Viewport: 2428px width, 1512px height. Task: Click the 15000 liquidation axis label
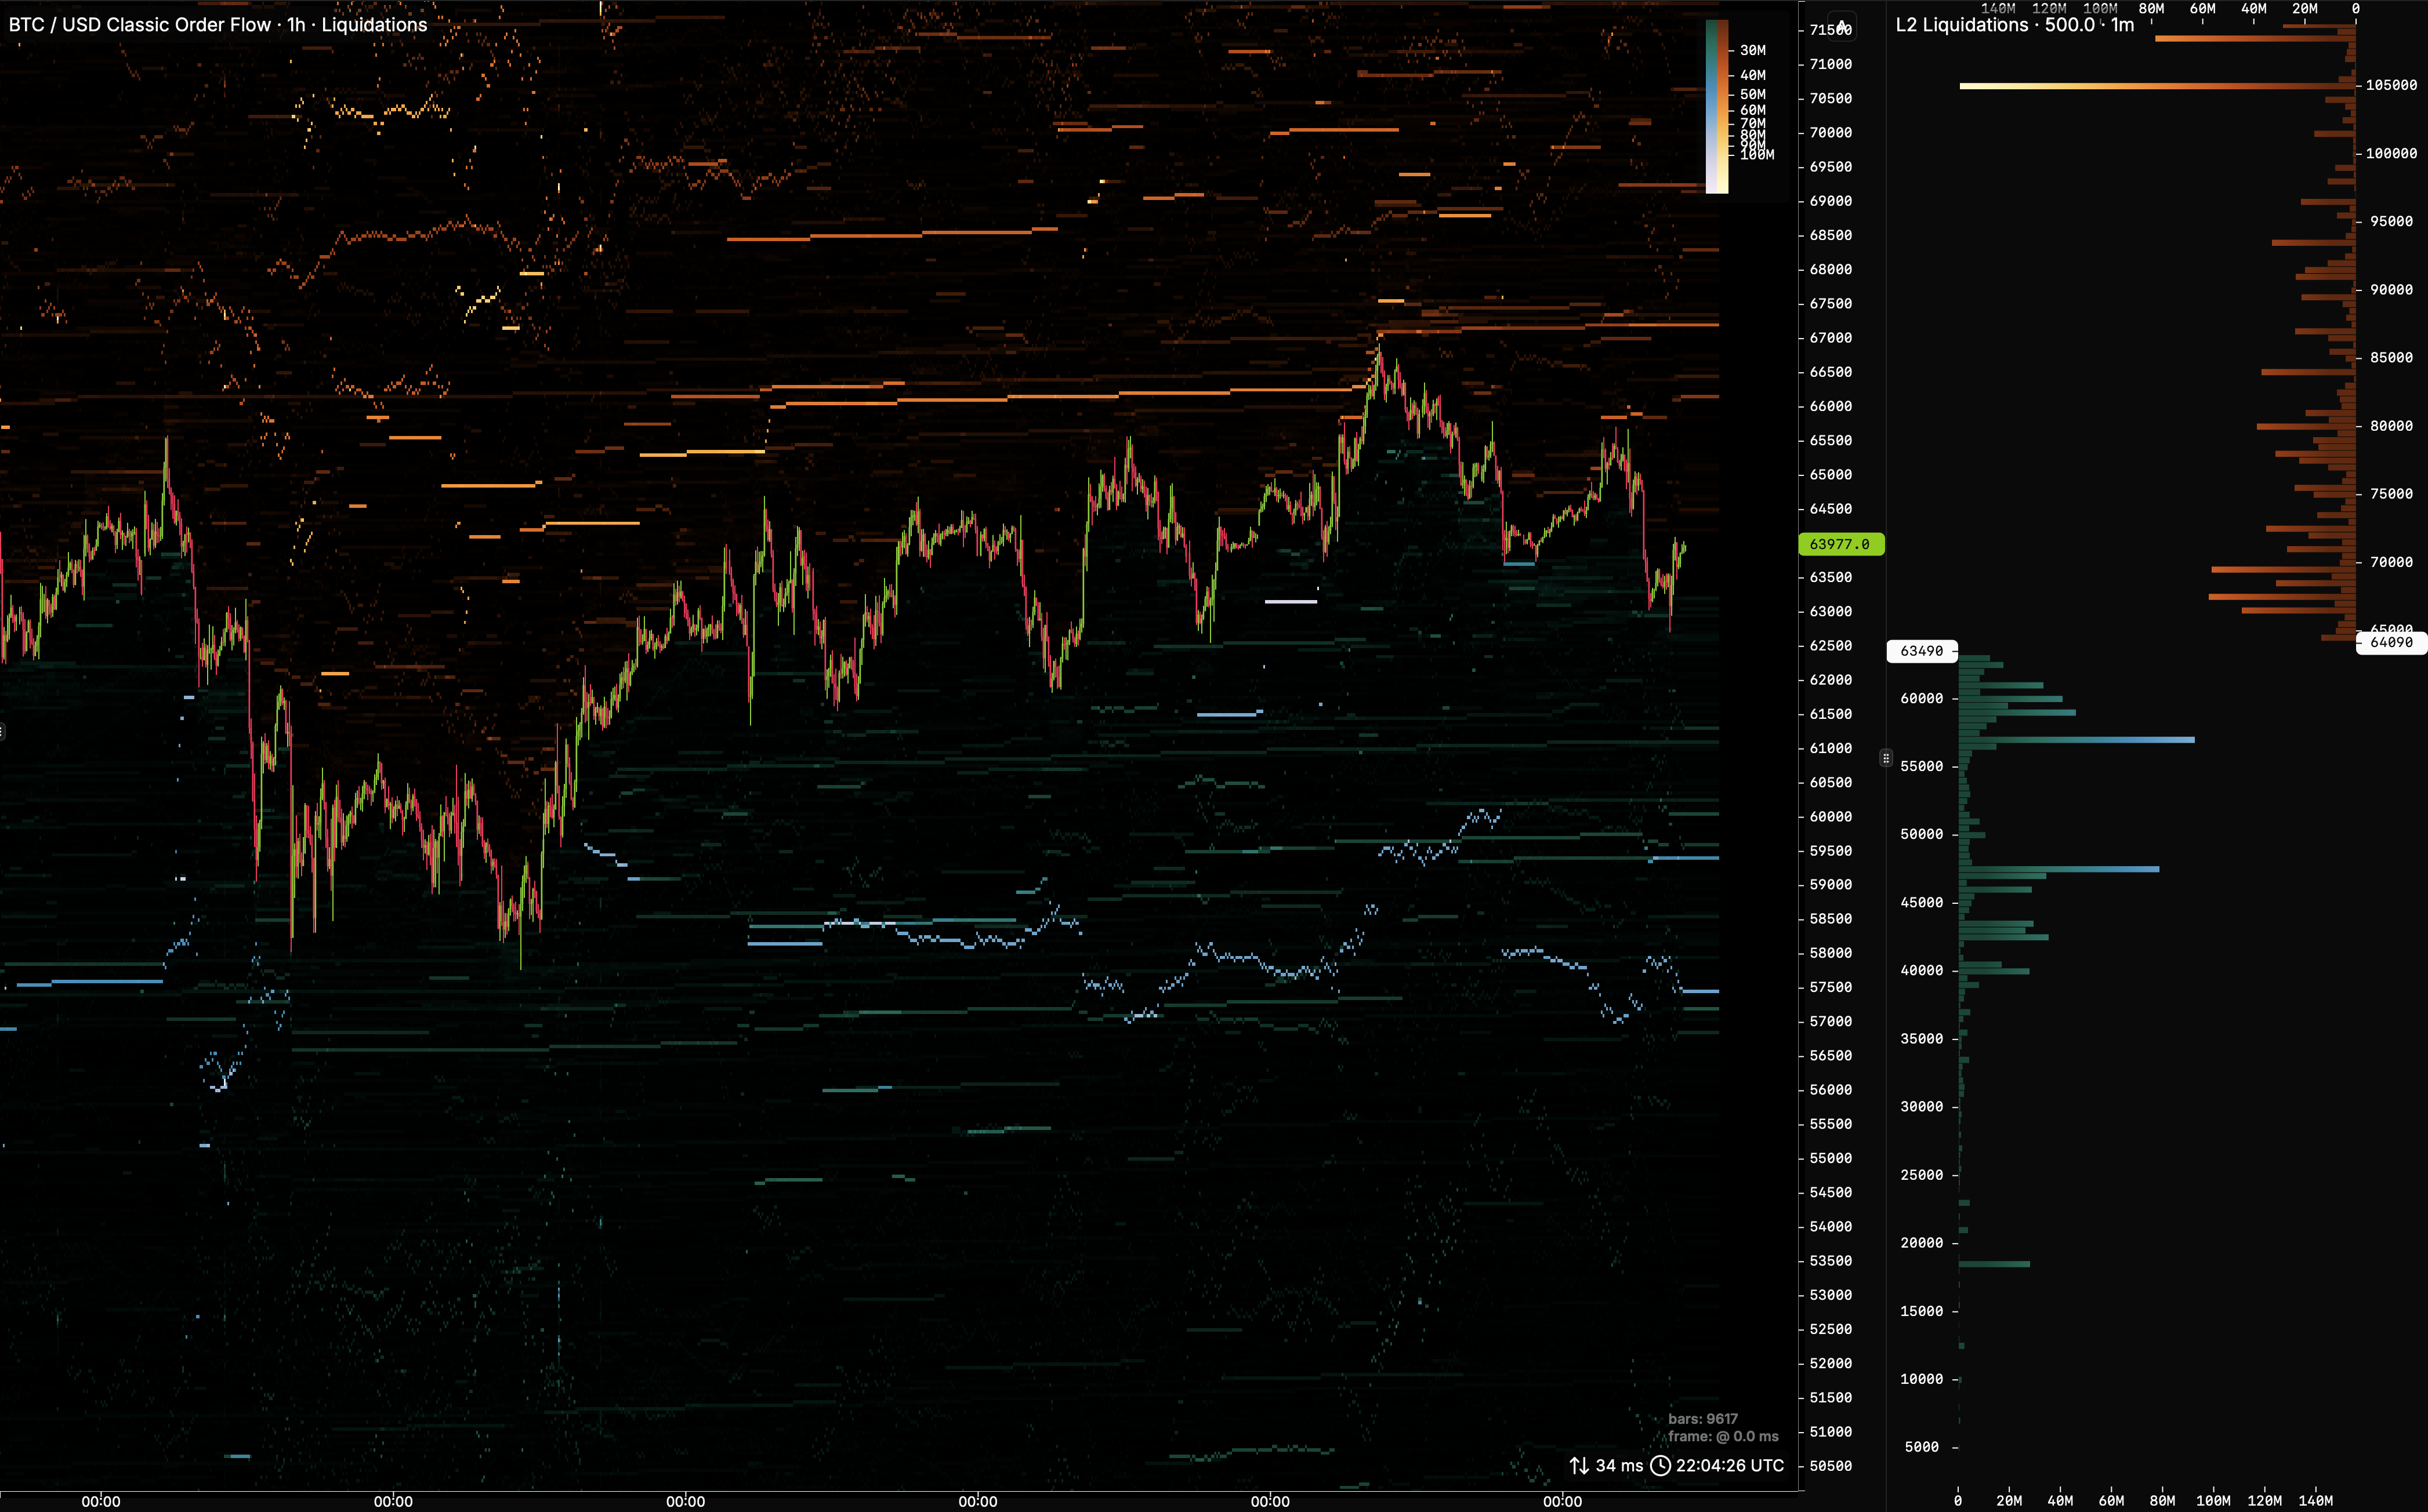pos(1922,1311)
